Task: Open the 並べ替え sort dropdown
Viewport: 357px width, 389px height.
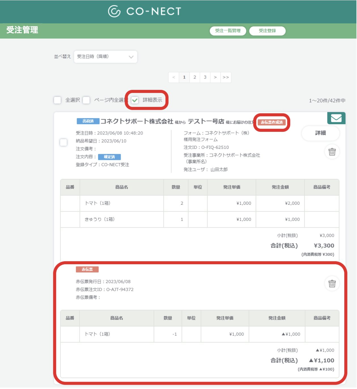Action: click(x=106, y=57)
